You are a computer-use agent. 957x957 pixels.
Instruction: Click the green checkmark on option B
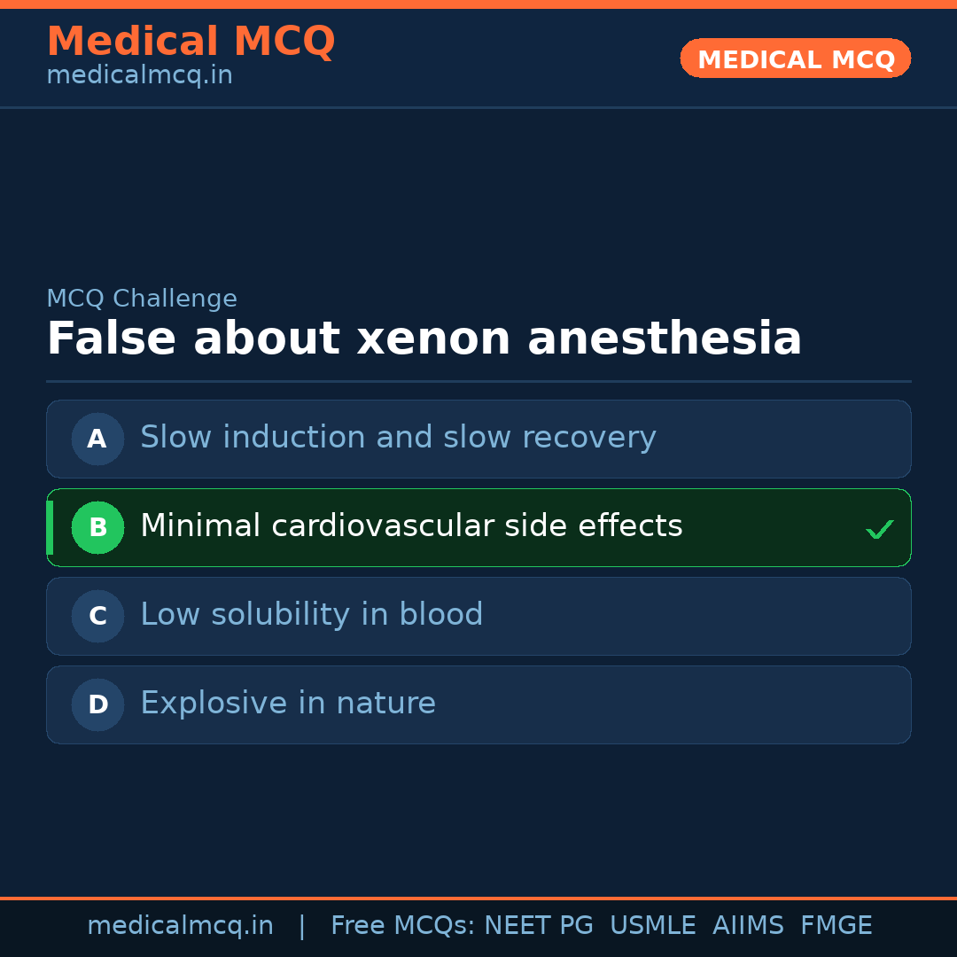pos(879,530)
